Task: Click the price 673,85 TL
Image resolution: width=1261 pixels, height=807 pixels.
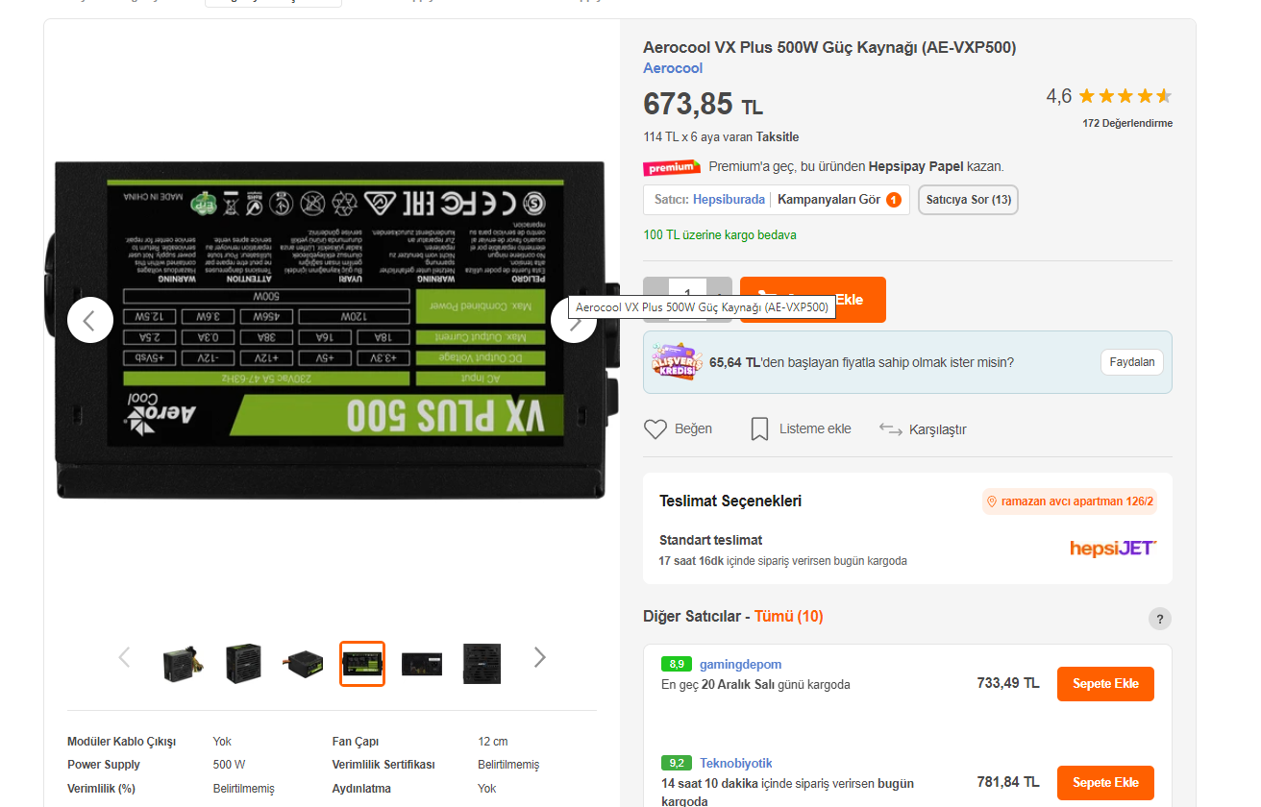Action: [x=703, y=104]
